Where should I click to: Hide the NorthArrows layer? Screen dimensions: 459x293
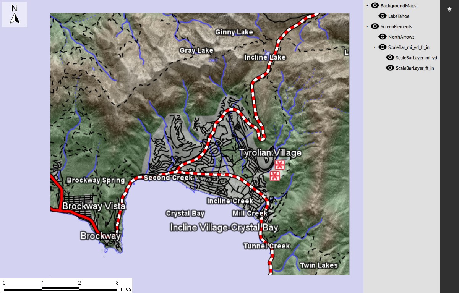(x=383, y=37)
